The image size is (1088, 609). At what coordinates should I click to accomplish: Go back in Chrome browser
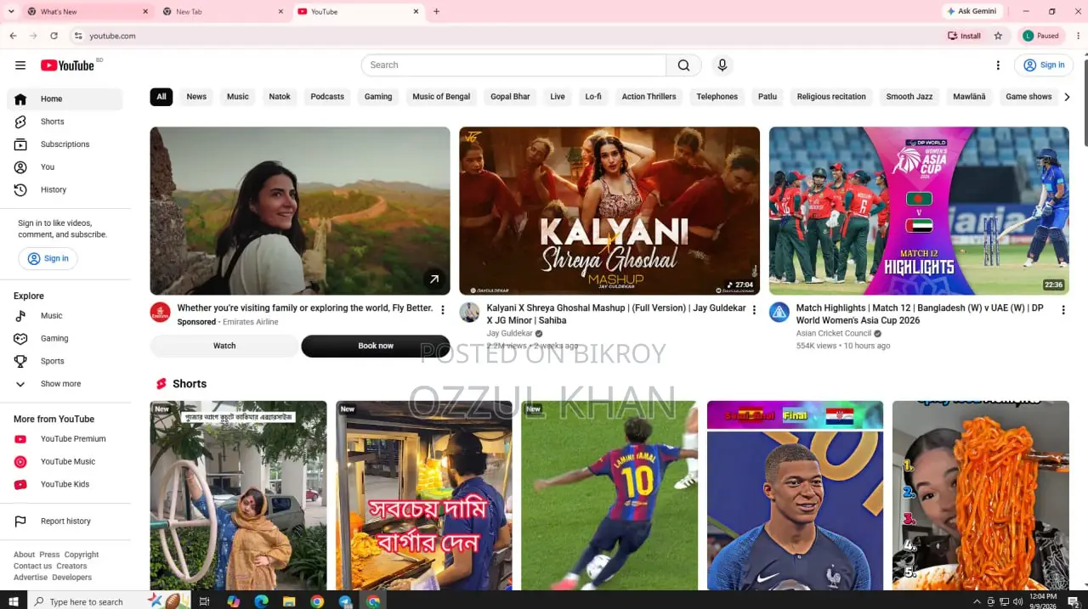[13, 36]
